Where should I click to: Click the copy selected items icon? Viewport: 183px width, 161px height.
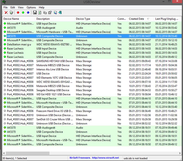click(x=45, y=13)
